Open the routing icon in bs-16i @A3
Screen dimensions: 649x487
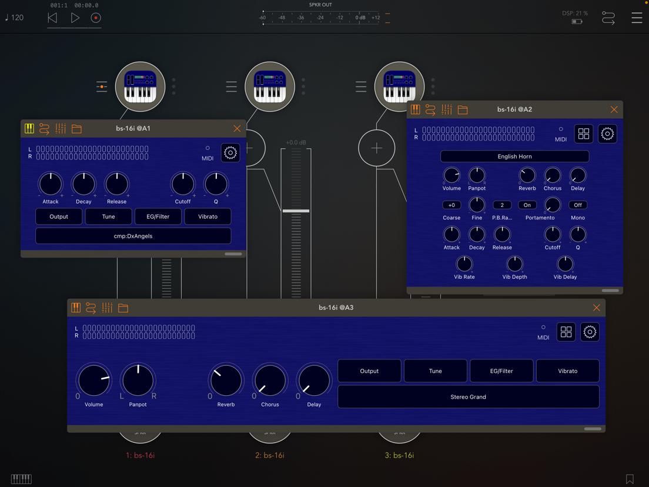(x=91, y=308)
